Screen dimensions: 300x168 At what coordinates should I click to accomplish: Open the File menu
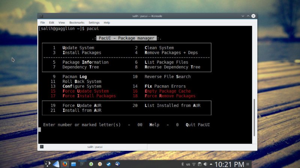42,22
